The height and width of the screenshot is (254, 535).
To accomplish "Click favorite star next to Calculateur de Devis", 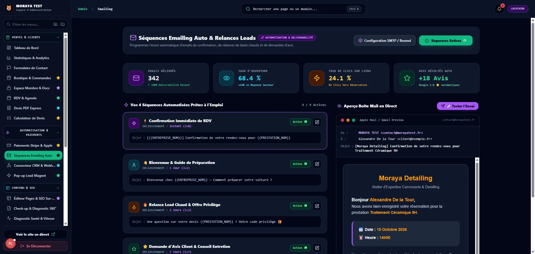I will pos(58,118).
